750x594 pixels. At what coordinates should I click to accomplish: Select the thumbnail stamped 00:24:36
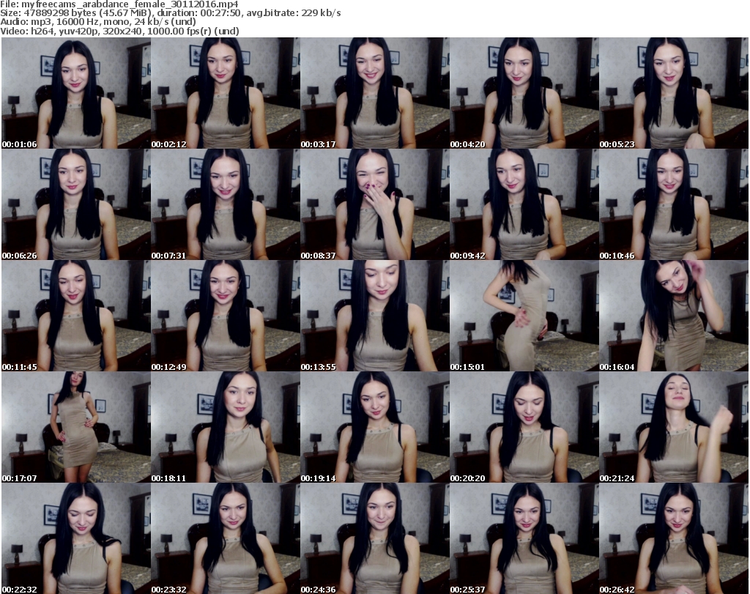point(374,538)
